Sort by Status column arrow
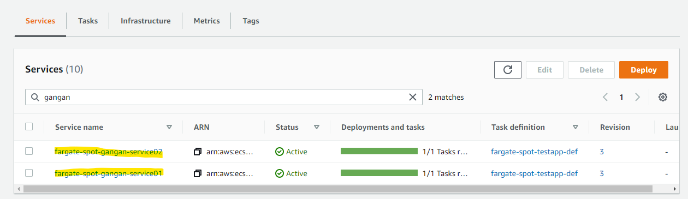The width and height of the screenshot is (688, 199). tap(317, 127)
